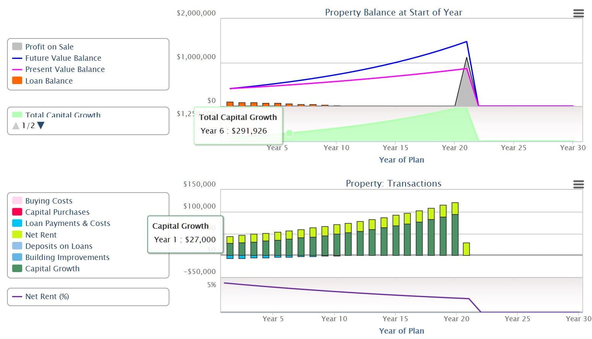Click the dark green Capital Growth legend icon

(17, 268)
